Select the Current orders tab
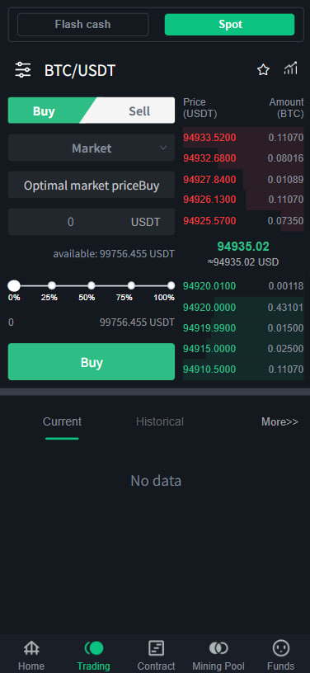Viewport: 310px width, 673px height. (x=62, y=421)
